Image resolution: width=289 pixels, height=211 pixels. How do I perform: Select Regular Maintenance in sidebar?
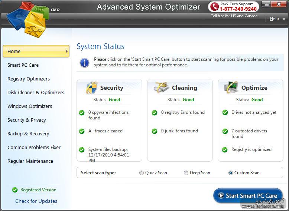point(30,161)
